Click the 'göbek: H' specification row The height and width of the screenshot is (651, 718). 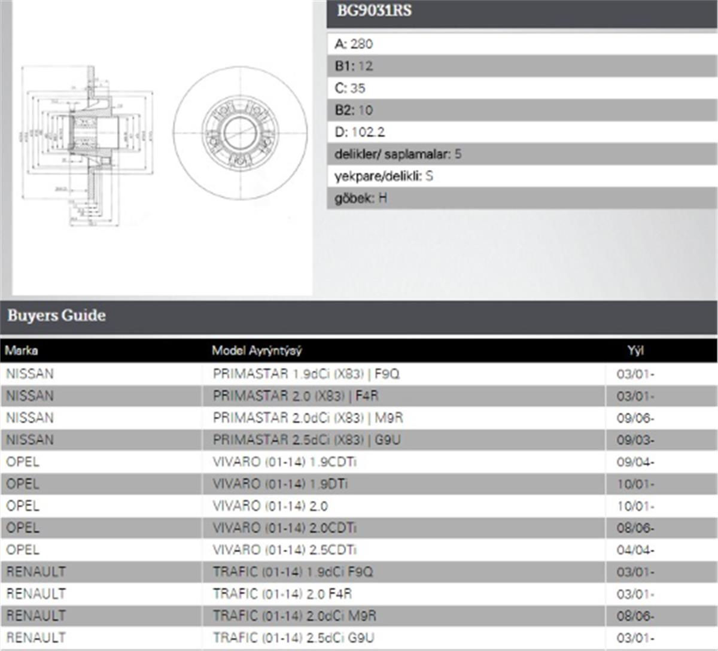click(x=522, y=198)
